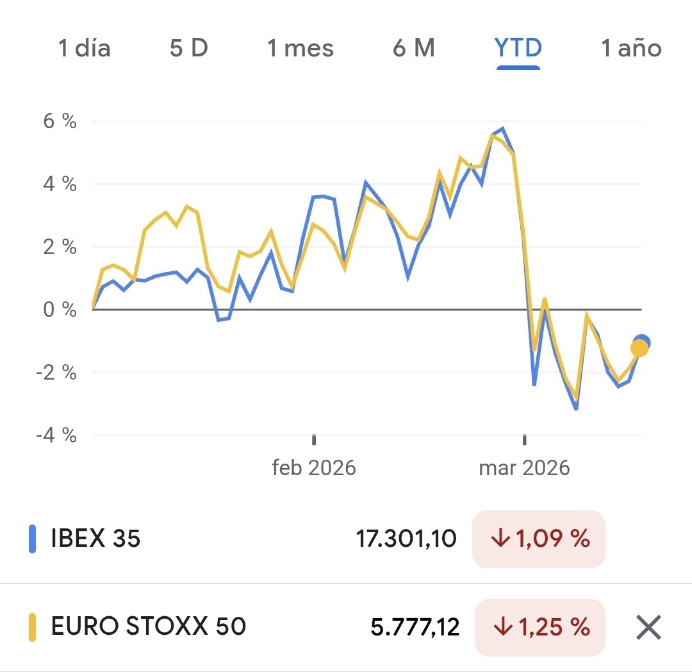Select the YTD range tab
This screenshot has width=692, height=672.
[518, 48]
